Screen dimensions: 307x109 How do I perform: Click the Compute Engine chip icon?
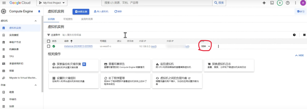4,11
